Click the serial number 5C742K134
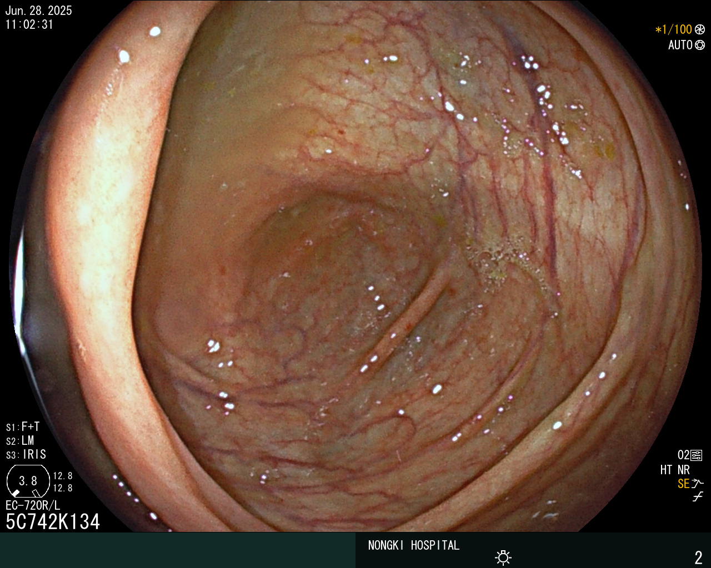The height and width of the screenshot is (568, 711). (x=53, y=521)
